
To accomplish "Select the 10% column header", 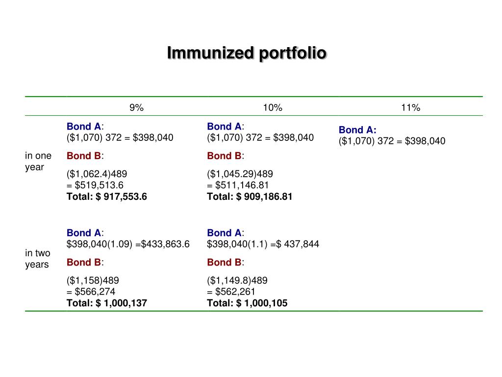I will click(273, 108).
